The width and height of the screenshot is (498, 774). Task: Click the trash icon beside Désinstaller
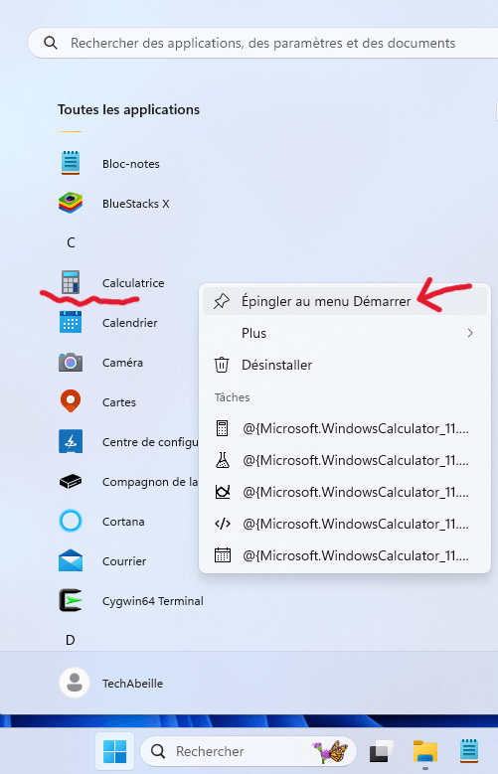(222, 365)
